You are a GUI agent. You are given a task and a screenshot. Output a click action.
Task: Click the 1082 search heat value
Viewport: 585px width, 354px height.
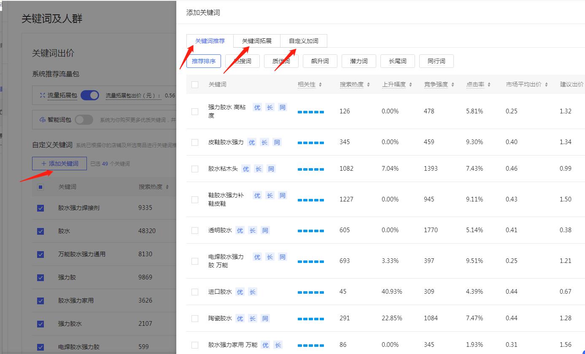346,169
